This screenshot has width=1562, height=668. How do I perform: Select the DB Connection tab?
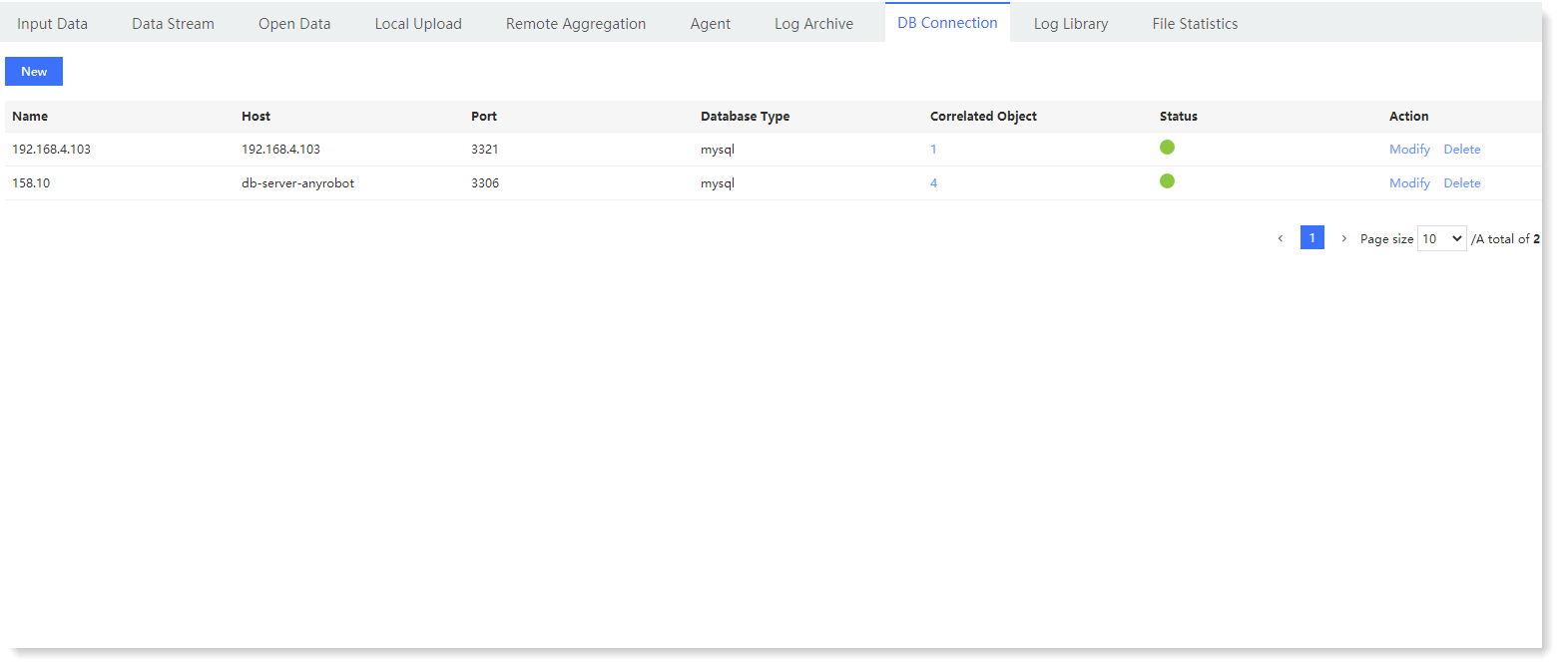[x=947, y=23]
